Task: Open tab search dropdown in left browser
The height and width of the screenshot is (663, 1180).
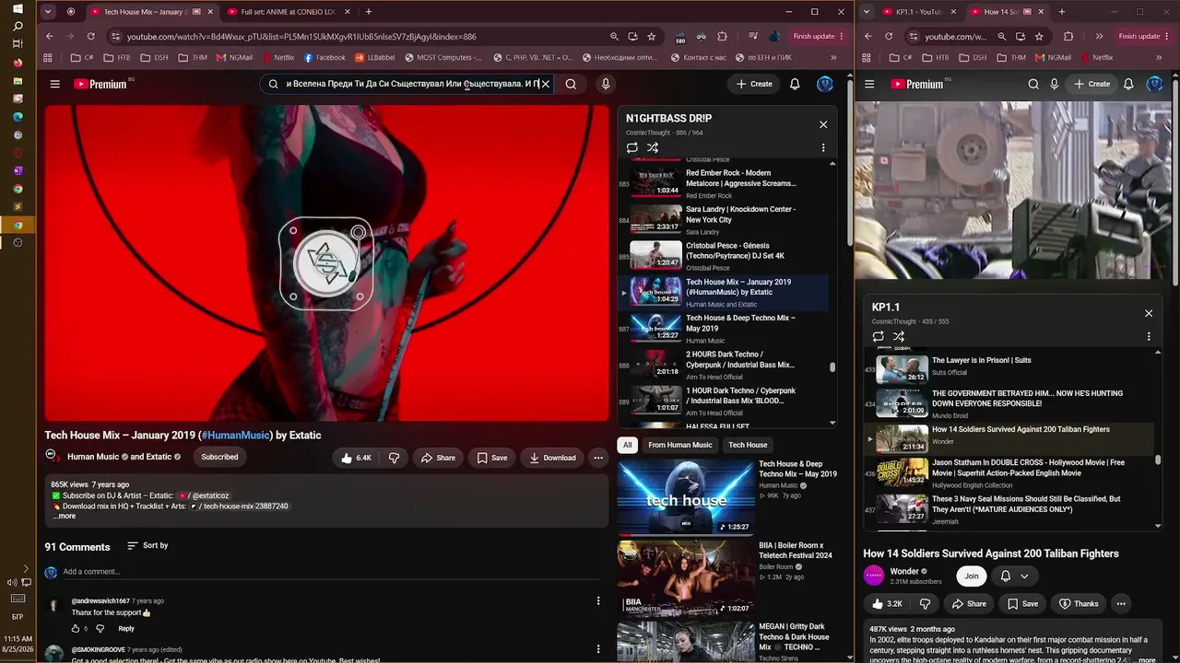Action: pyautogui.click(x=48, y=12)
